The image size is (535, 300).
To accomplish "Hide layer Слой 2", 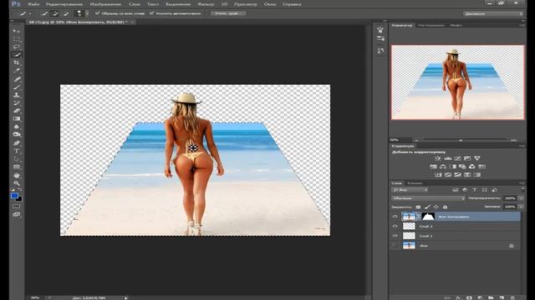I will click(395, 226).
